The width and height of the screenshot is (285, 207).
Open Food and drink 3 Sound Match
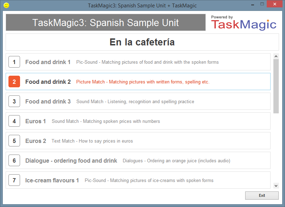click(138, 101)
